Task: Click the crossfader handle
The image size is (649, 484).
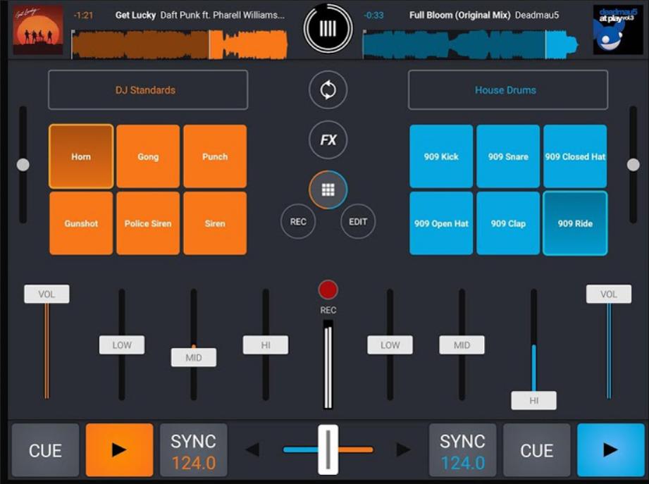Action: pyautogui.click(x=328, y=449)
